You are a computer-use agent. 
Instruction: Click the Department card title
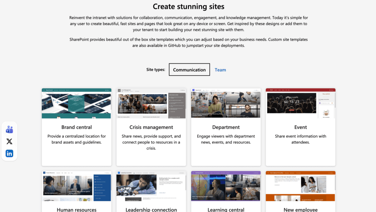coord(226,127)
